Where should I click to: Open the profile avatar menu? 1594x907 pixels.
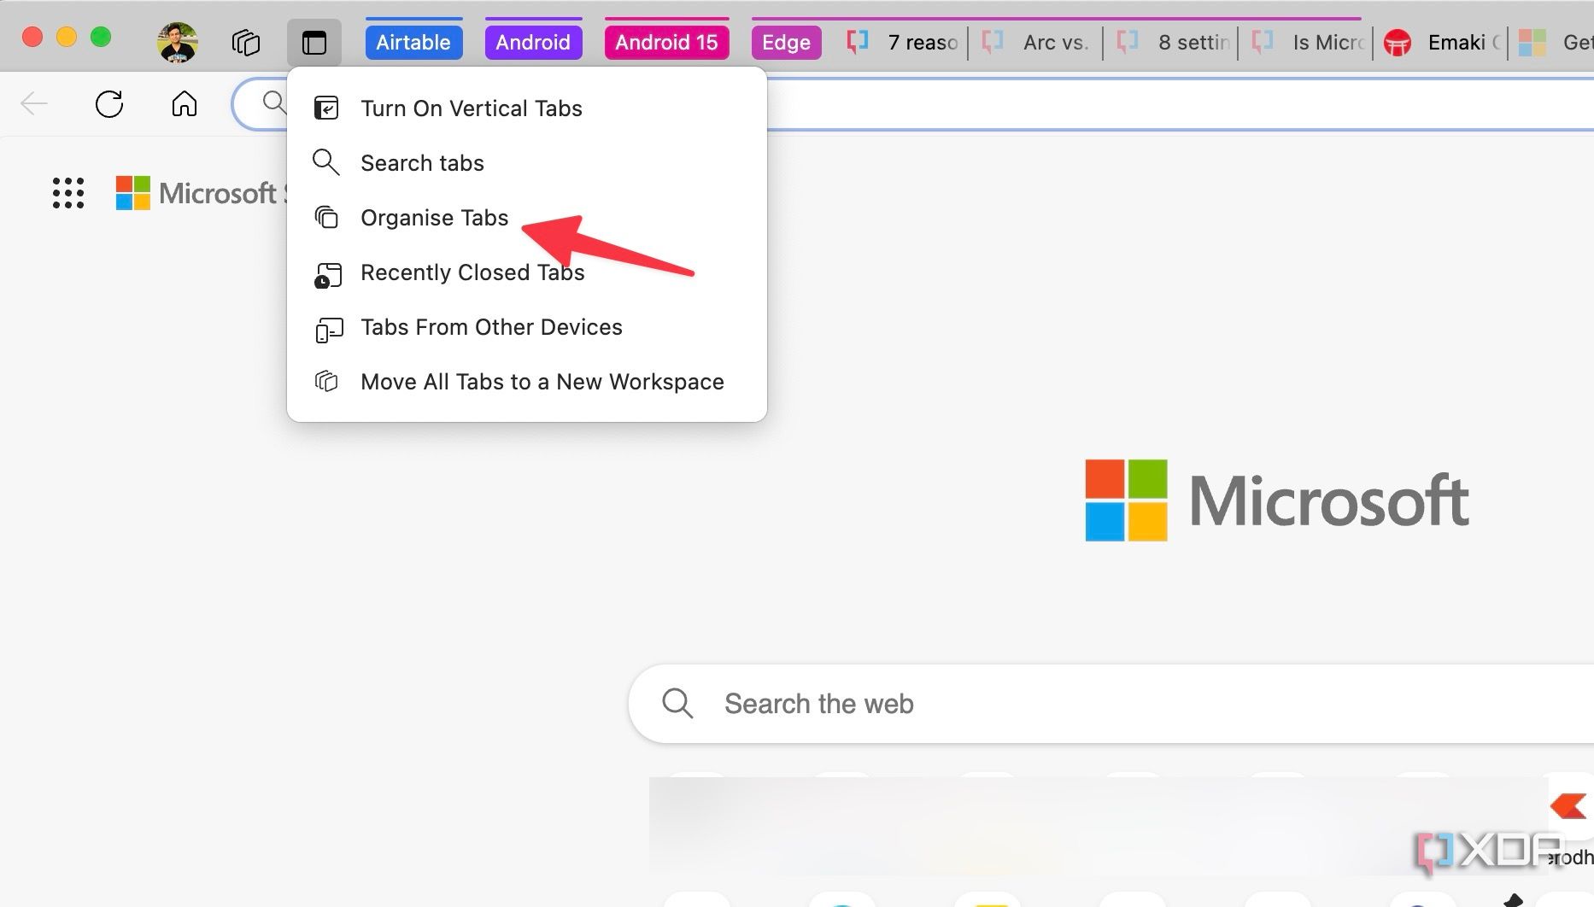[x=178, y=42]
